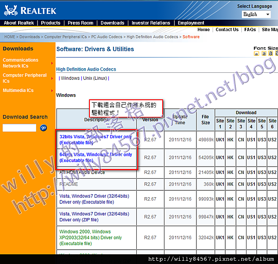Download ATI HDMI driver from HK site
Screen dimensions: 278x264
pos(230,173)
